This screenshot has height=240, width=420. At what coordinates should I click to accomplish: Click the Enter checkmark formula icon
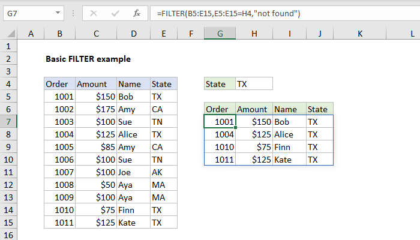(x=115, y=13)
